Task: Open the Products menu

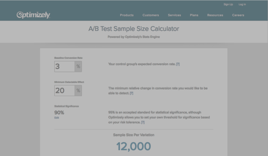Action: tap(127, 15)
